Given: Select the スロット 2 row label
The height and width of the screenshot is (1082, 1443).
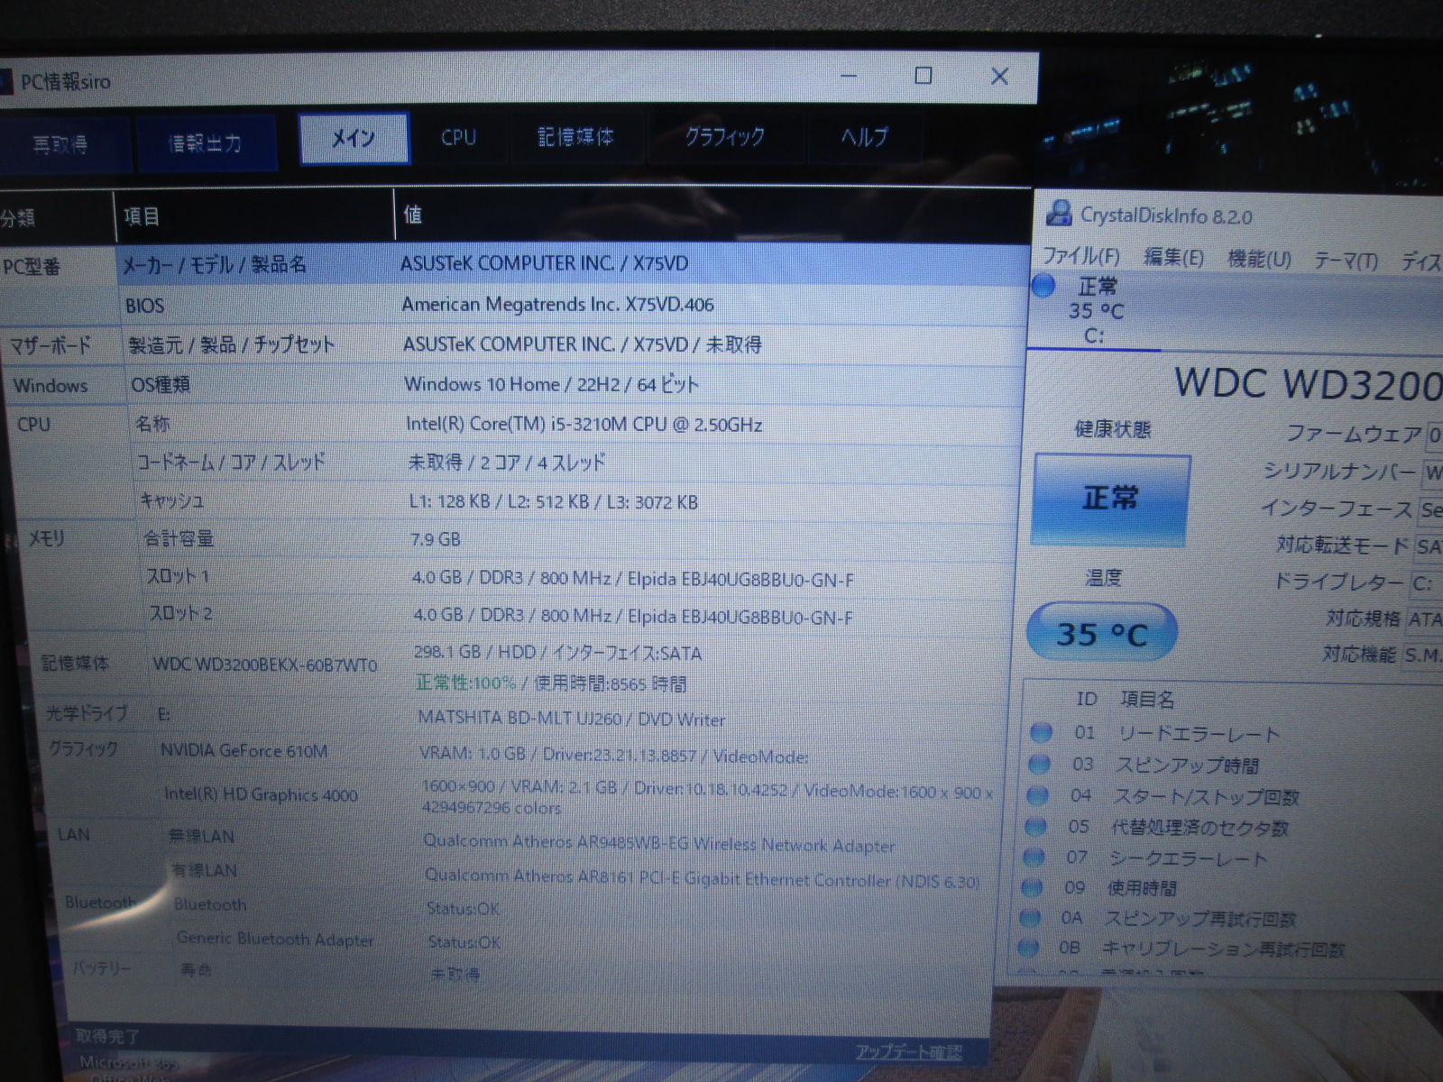Looking at the screenshot, I should [x=180, y=613].
